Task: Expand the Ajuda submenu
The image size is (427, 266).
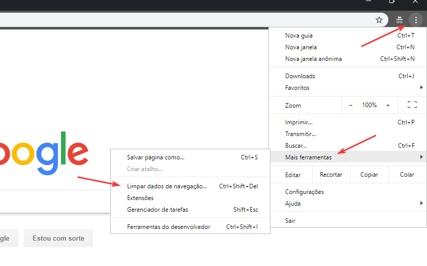Action: (348, 204)
